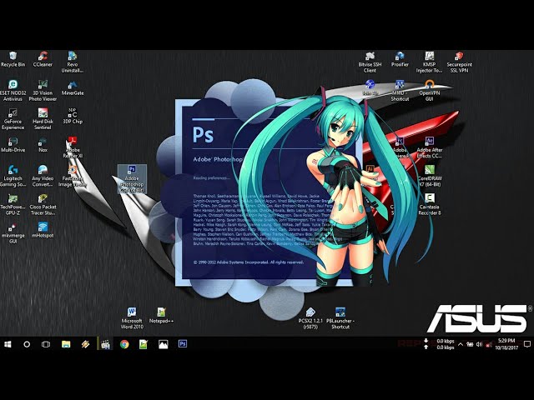Open the Action Center notifications icon

(x=527, y=344)
